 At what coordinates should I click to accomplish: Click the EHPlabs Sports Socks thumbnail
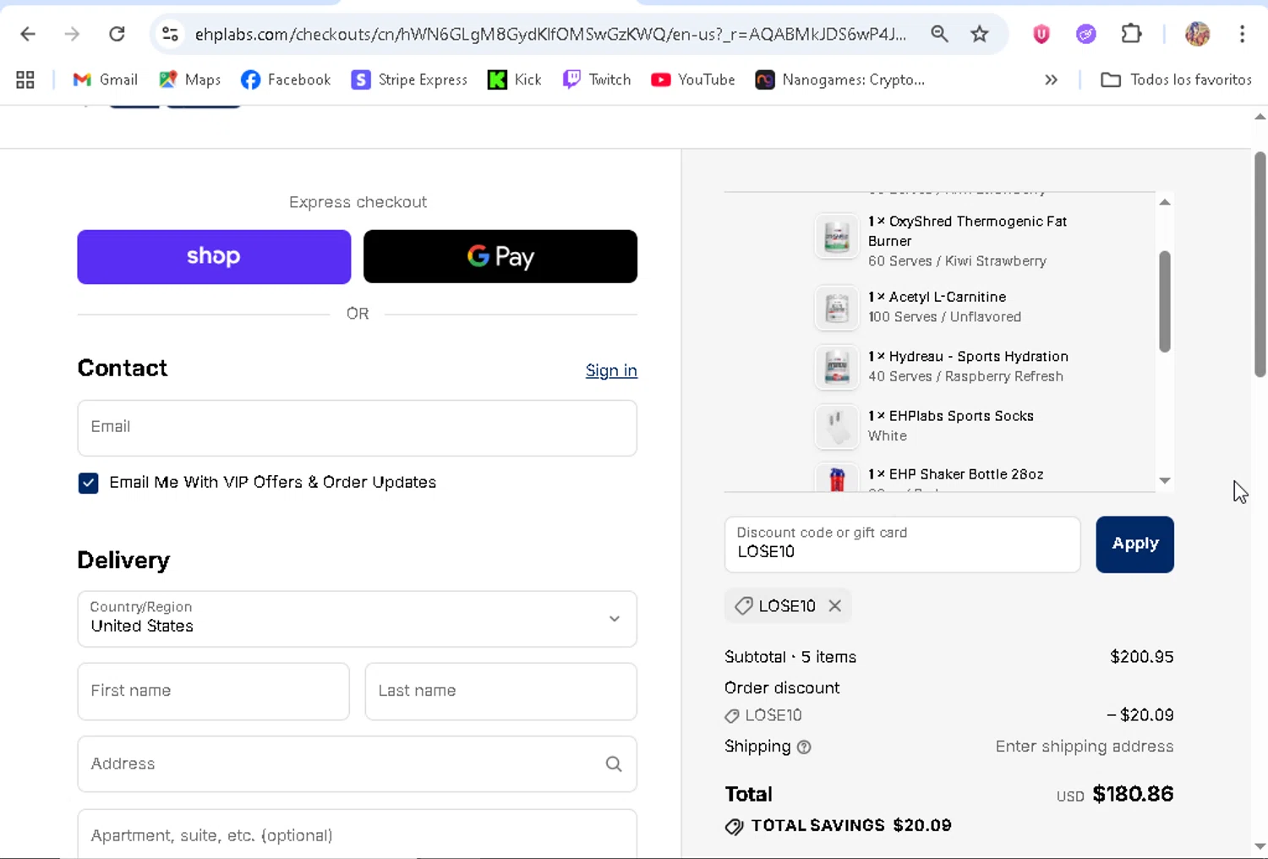836,426
